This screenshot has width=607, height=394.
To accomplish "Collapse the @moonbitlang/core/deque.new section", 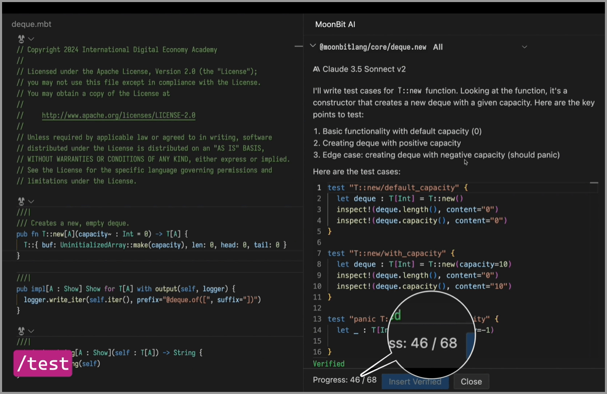I will (x=313, y=46).
